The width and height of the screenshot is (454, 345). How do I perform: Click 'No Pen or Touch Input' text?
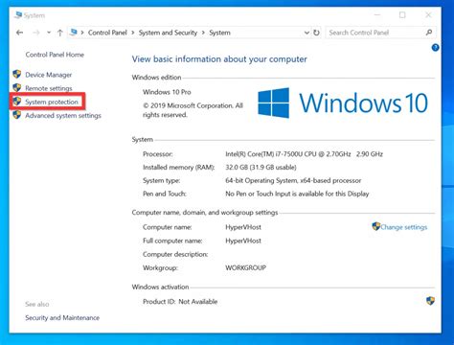(x=297, y=194)
